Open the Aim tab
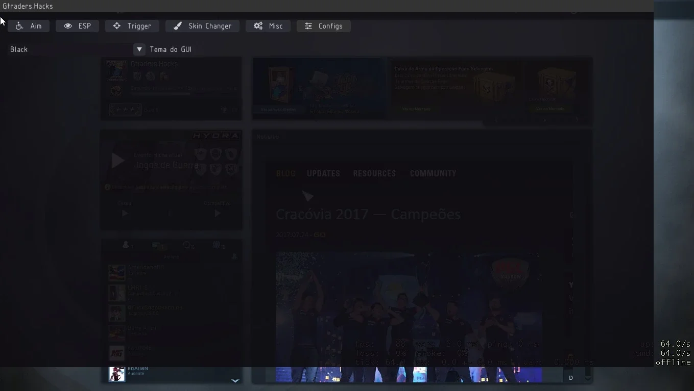694x391 pixels. (29, 26)
